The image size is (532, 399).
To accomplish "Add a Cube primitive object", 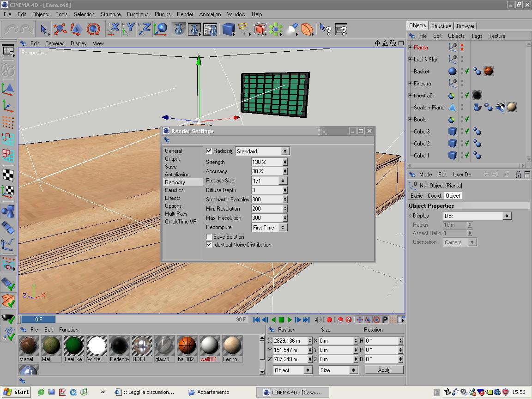I will click(x=229, y=30).
